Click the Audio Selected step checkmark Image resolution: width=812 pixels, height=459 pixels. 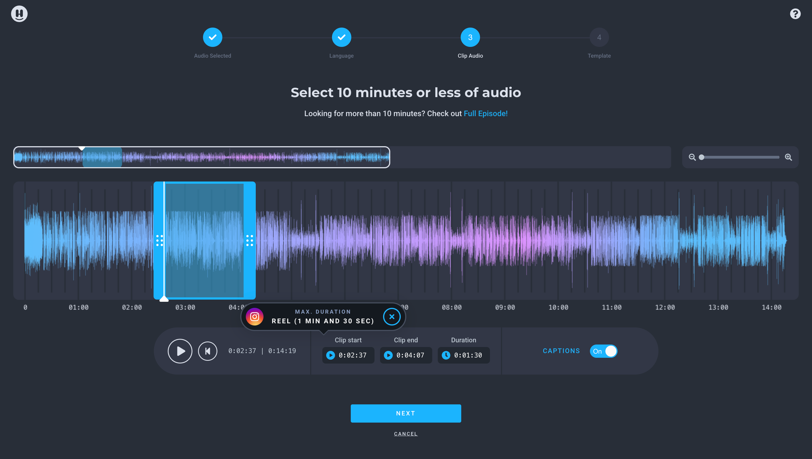point(212,38)
